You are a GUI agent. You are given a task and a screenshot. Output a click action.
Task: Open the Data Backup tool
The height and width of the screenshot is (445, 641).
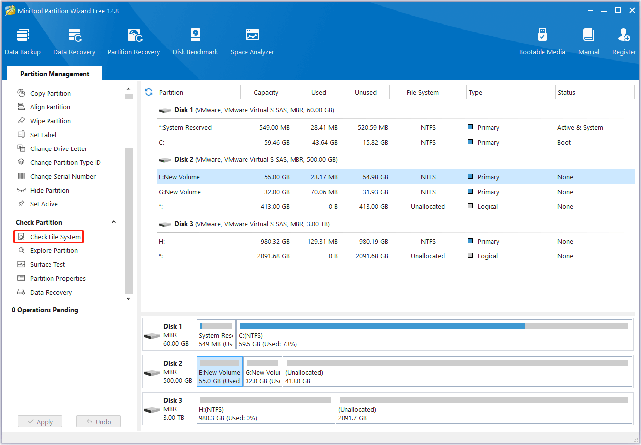(23, 42)
